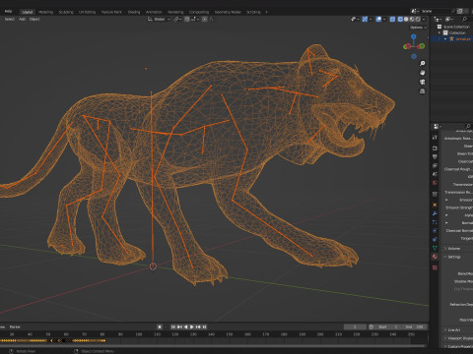Viewport: 473px width, 354px height.
Task: Open the Object menu in viewport header
Action: point(34,19)
